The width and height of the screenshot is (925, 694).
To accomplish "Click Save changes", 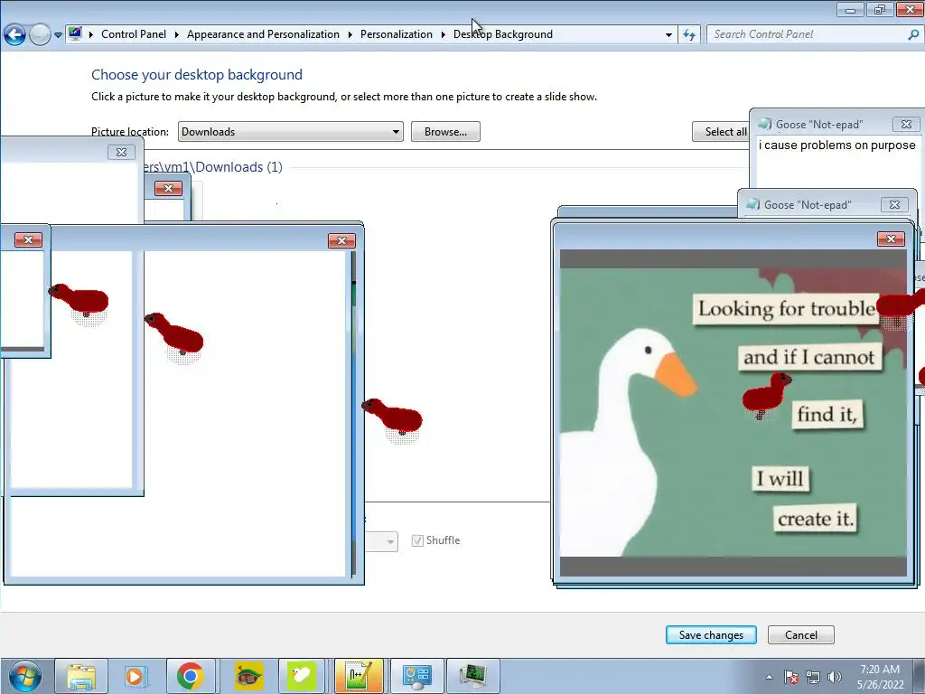I will point(711,635).
